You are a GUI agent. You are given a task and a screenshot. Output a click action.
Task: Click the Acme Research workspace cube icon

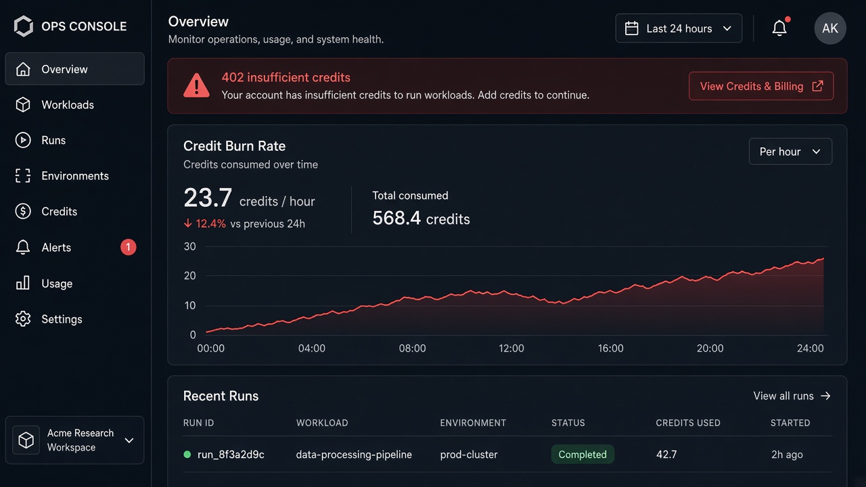pyautogui.click(x=26, y=440)
